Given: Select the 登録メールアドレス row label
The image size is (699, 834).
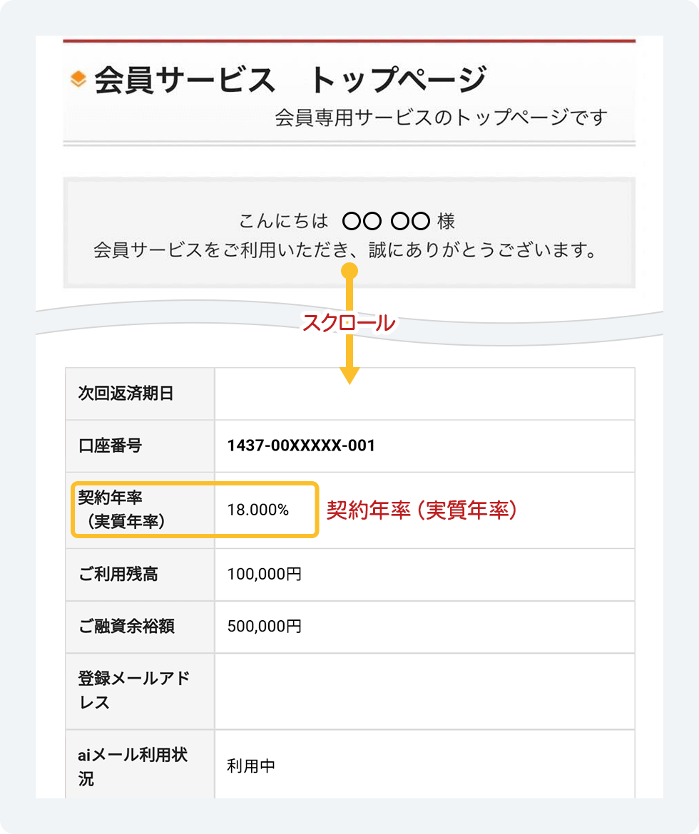Looking at the screenshot, I should pos(134,691).
